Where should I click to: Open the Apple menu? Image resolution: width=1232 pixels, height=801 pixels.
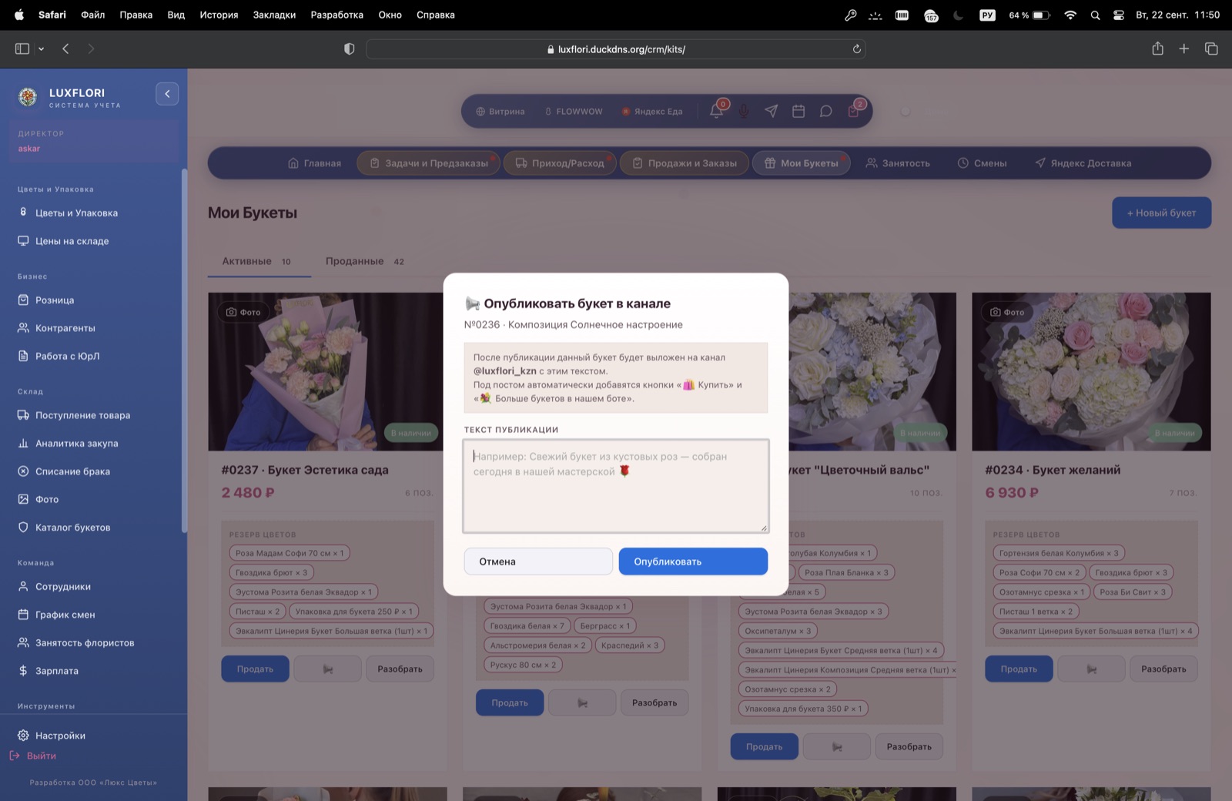[x=19, y=15]
